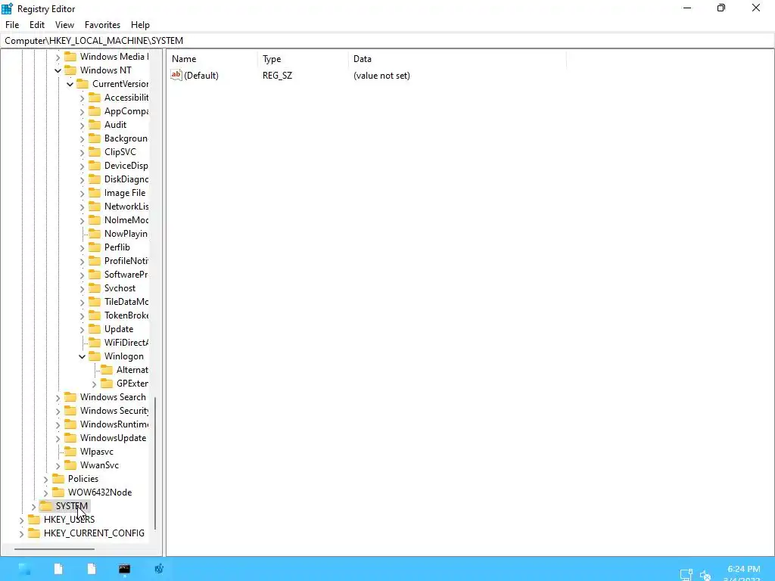
Task: Expand the GPExtensions subkey under Winlogon
Action: coord(94,384)
